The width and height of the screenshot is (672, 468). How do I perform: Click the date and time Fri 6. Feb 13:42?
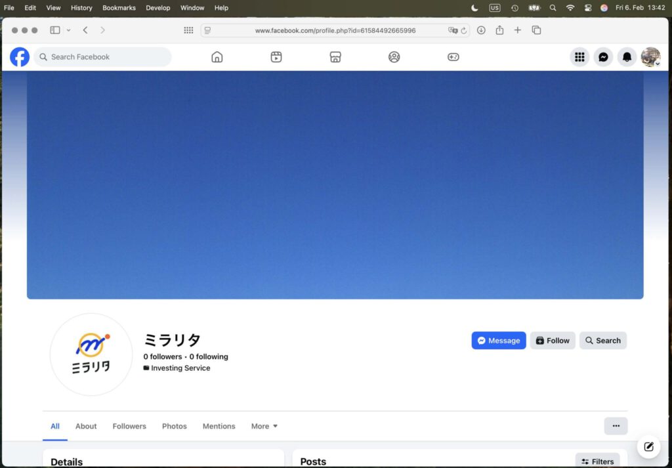pos(640,8)
